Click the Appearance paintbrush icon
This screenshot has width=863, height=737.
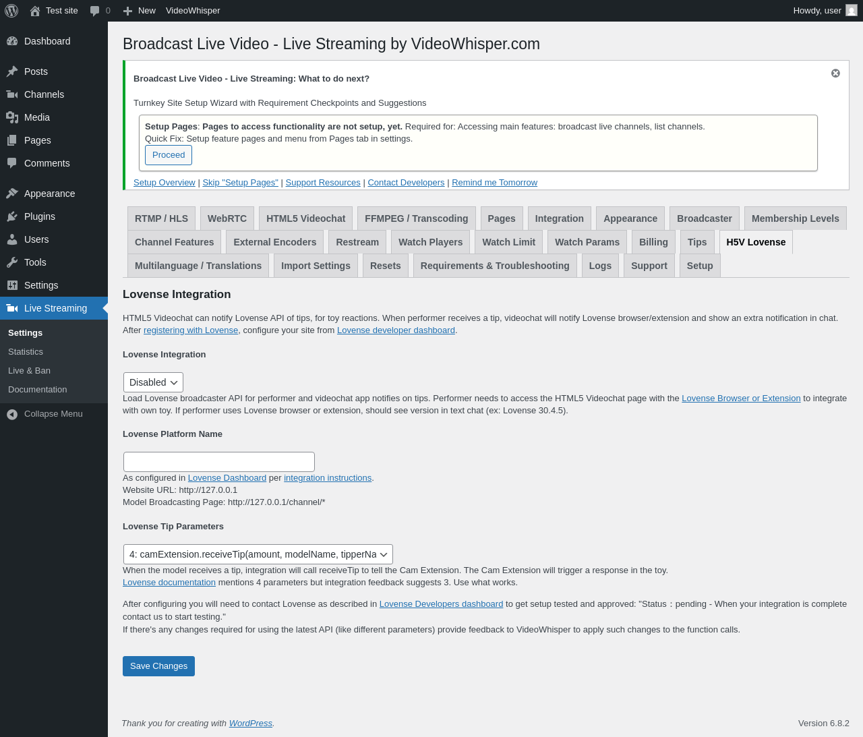(x=12, y=194)
